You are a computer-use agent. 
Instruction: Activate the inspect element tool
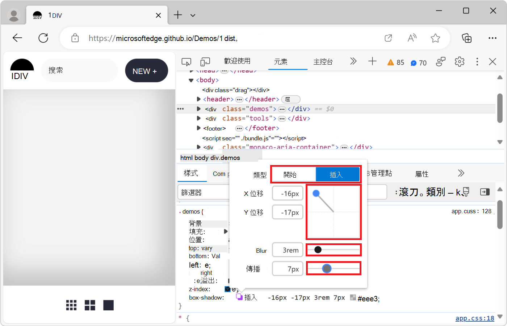pos(186,62)
